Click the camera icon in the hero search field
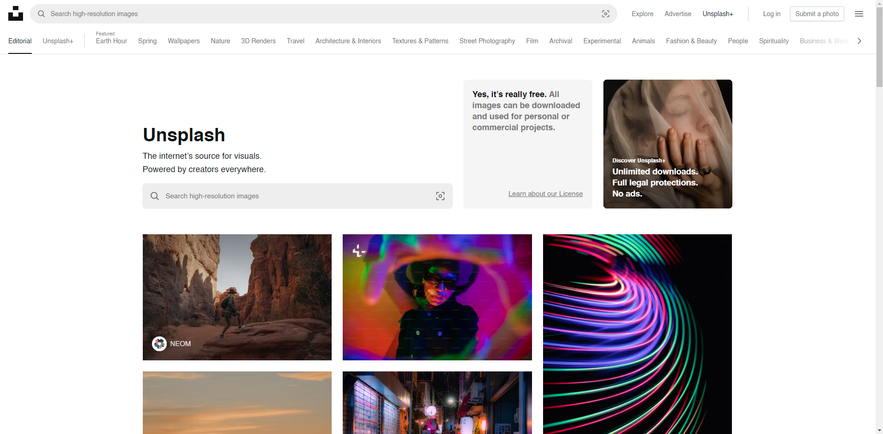Screen dimensions: 883x434 (440, 196)
